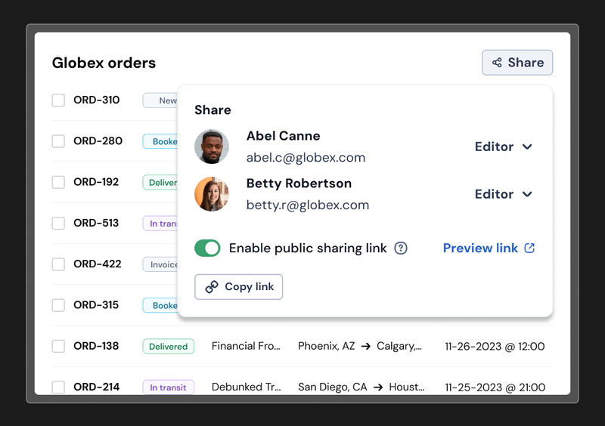This screenshot has height=426, width=605.
Task: Click Betty Robertson's avatar photo
Action: [x=212, y=194]
